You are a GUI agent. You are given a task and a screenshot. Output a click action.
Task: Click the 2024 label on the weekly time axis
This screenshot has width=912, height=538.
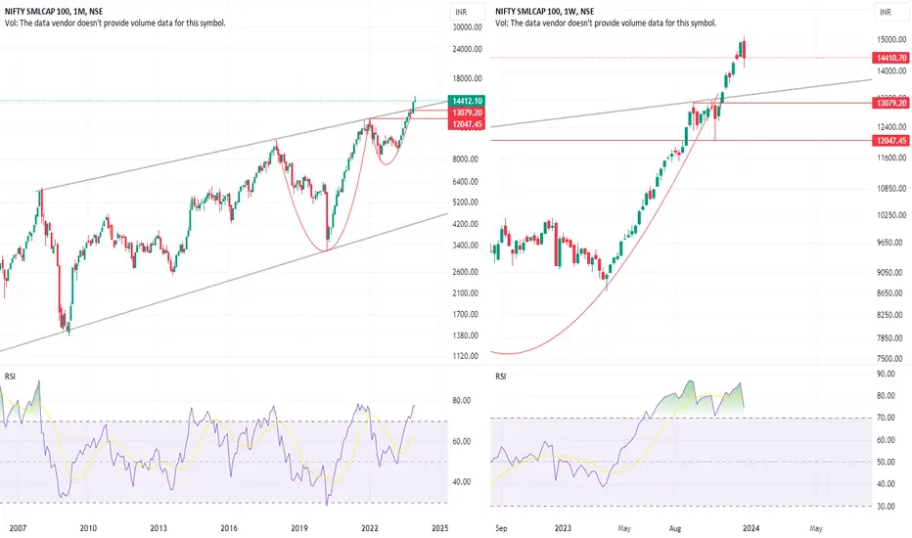pos(751,528)
